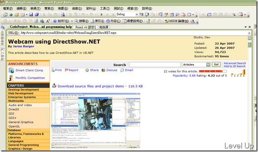The width and height of the screenshot is (258, 152).
Task: Open the Debug configuration dropdown
Action: 137,14
